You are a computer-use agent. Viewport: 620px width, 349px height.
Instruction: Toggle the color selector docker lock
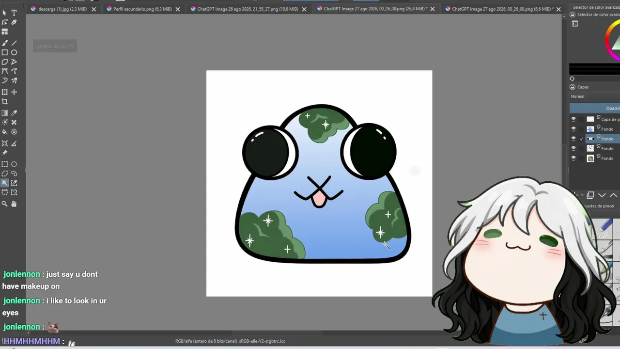tap(573, 15)
